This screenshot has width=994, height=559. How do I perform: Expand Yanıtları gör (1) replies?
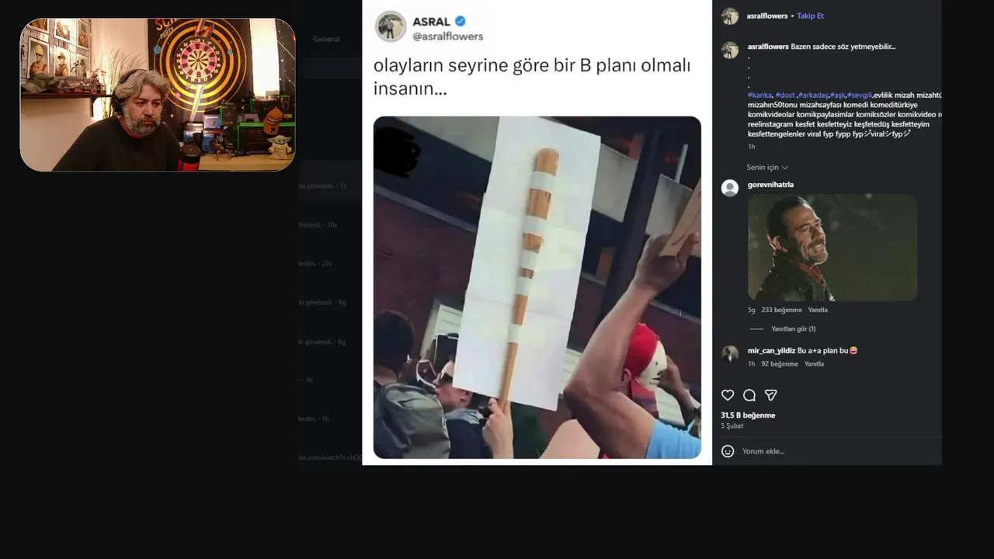[x=793, y=329]
